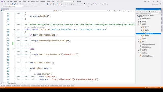Select package.json in Solution Explorer

coord(144,49)
